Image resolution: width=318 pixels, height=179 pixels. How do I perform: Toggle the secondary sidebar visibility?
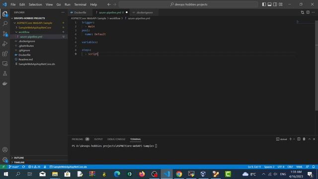(x=275, y=4)
